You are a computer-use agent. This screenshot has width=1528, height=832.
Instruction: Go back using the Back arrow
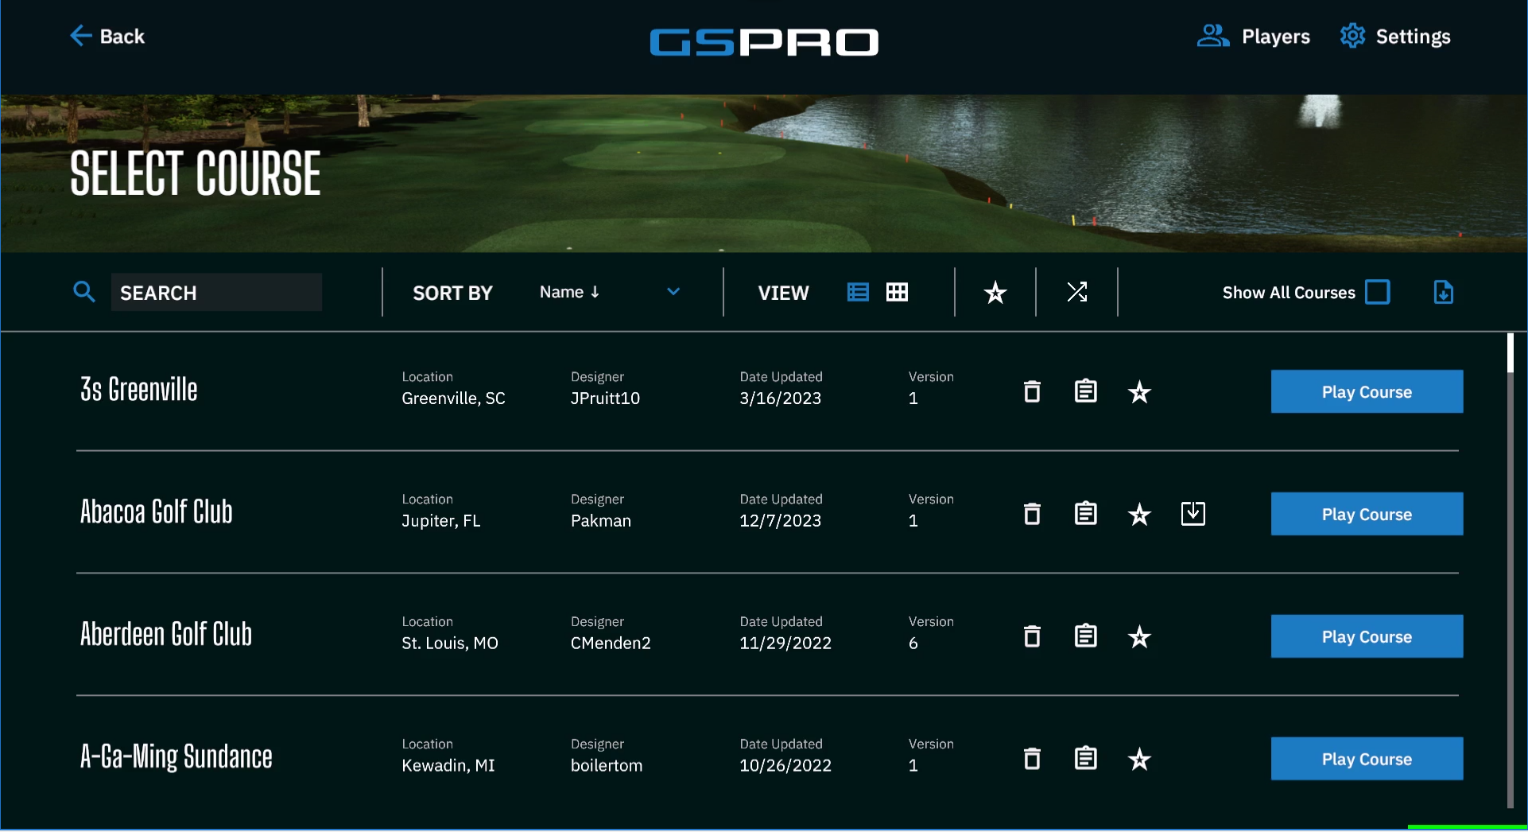[x=107, y=37]
